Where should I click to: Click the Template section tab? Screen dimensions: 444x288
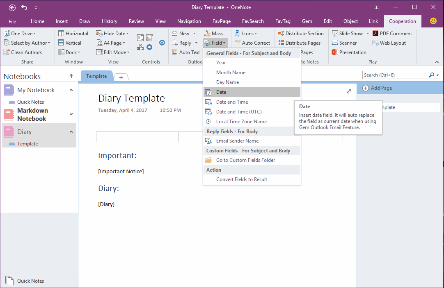[x=96, y=76]
